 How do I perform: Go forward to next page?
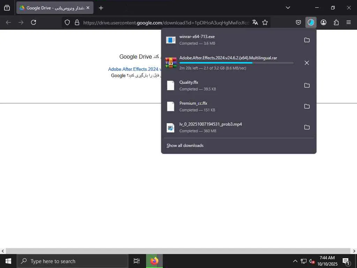pyautogui.click(x=21, y=22)
